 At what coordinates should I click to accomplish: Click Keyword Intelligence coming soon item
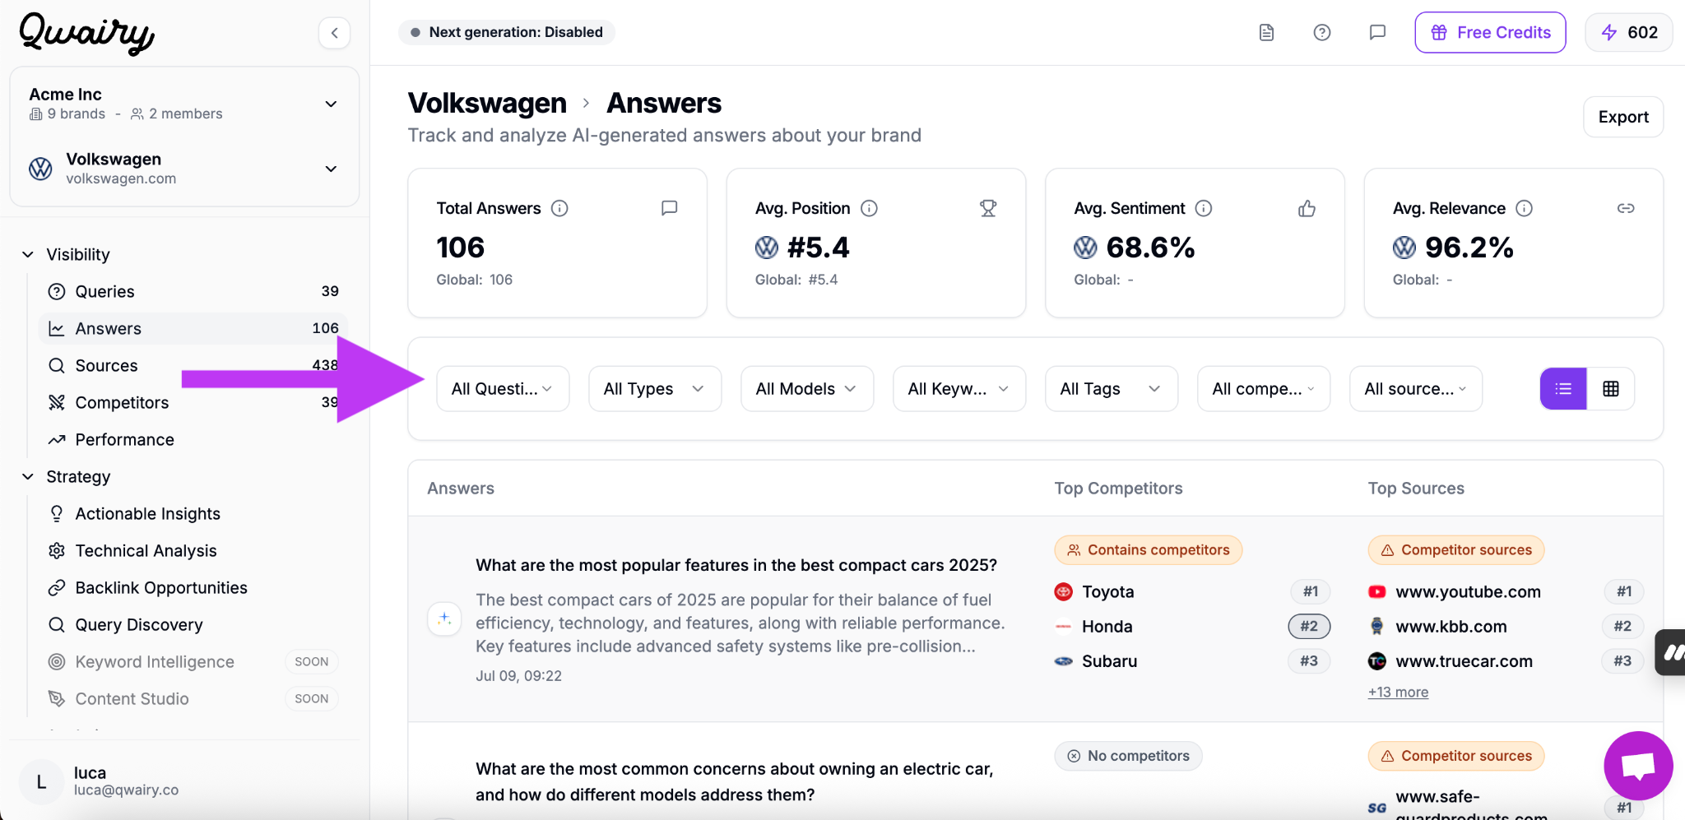[193, 662]
